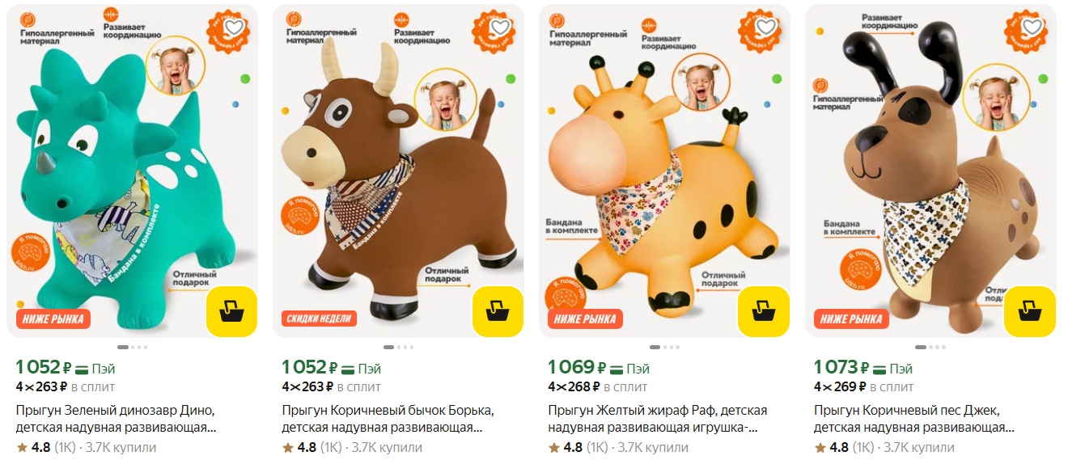The image size is (1068, 460).
Task: Click the yellow giraffe product image
Action: coord(664,171)
